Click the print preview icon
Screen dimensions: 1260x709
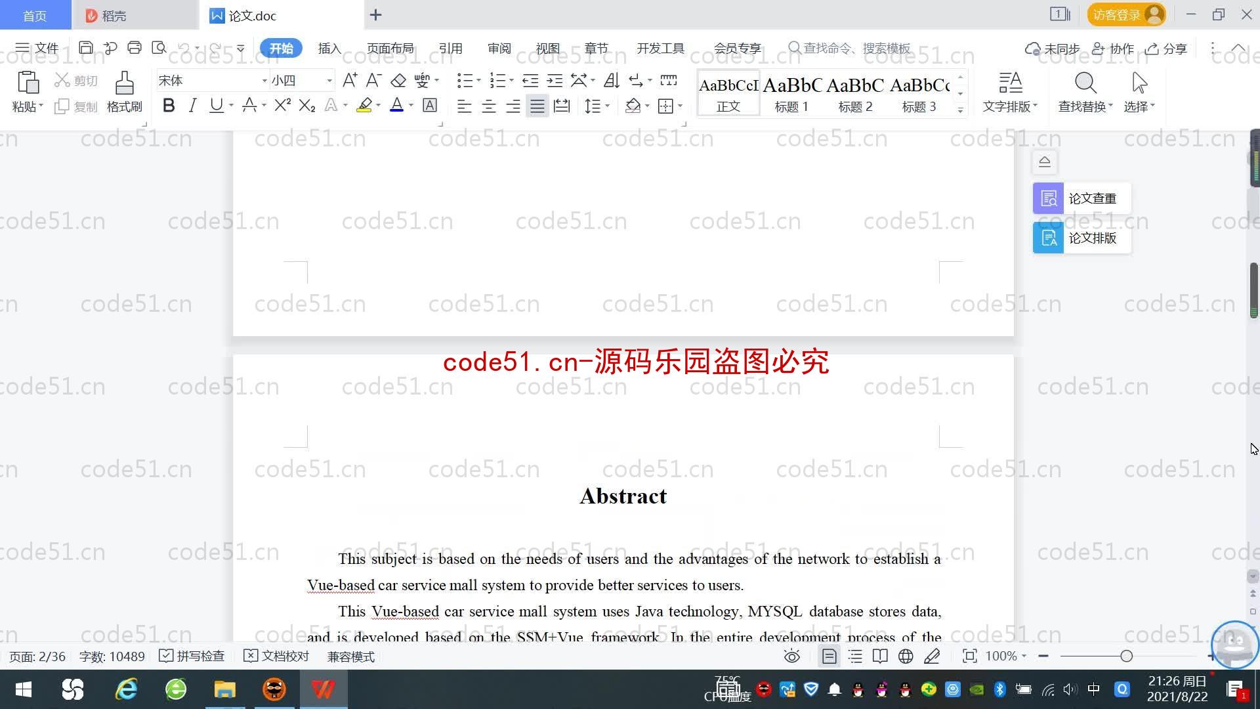pyautogui.click(x=159, y=48)
